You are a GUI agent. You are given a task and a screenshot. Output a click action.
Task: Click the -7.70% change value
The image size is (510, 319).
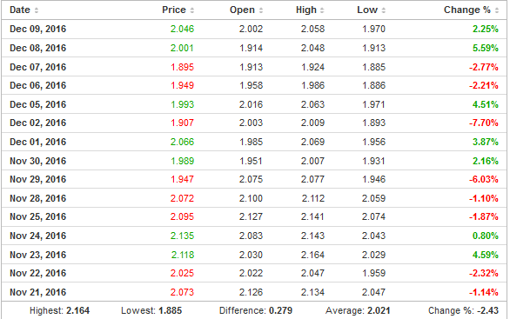pyautogui.click(x=484, y=123)
